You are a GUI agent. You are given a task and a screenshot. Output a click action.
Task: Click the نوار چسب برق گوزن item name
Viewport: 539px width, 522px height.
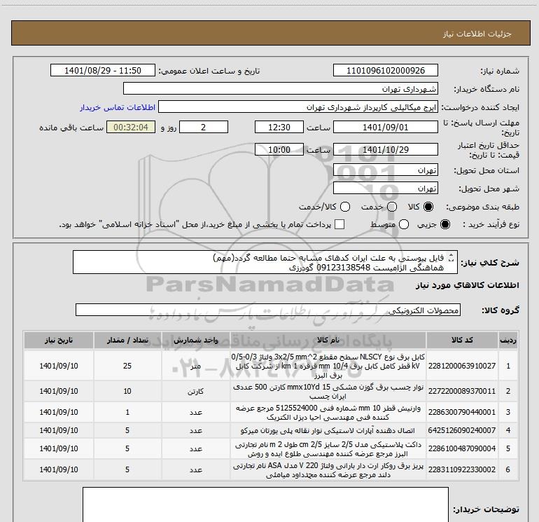tap(328, 392)
